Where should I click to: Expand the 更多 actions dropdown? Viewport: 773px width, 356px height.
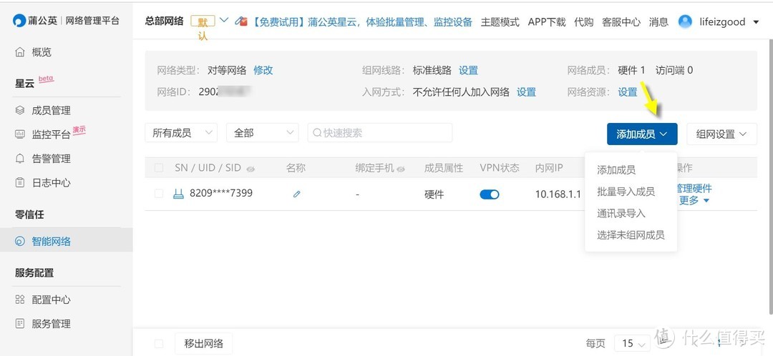pos(694,200)
